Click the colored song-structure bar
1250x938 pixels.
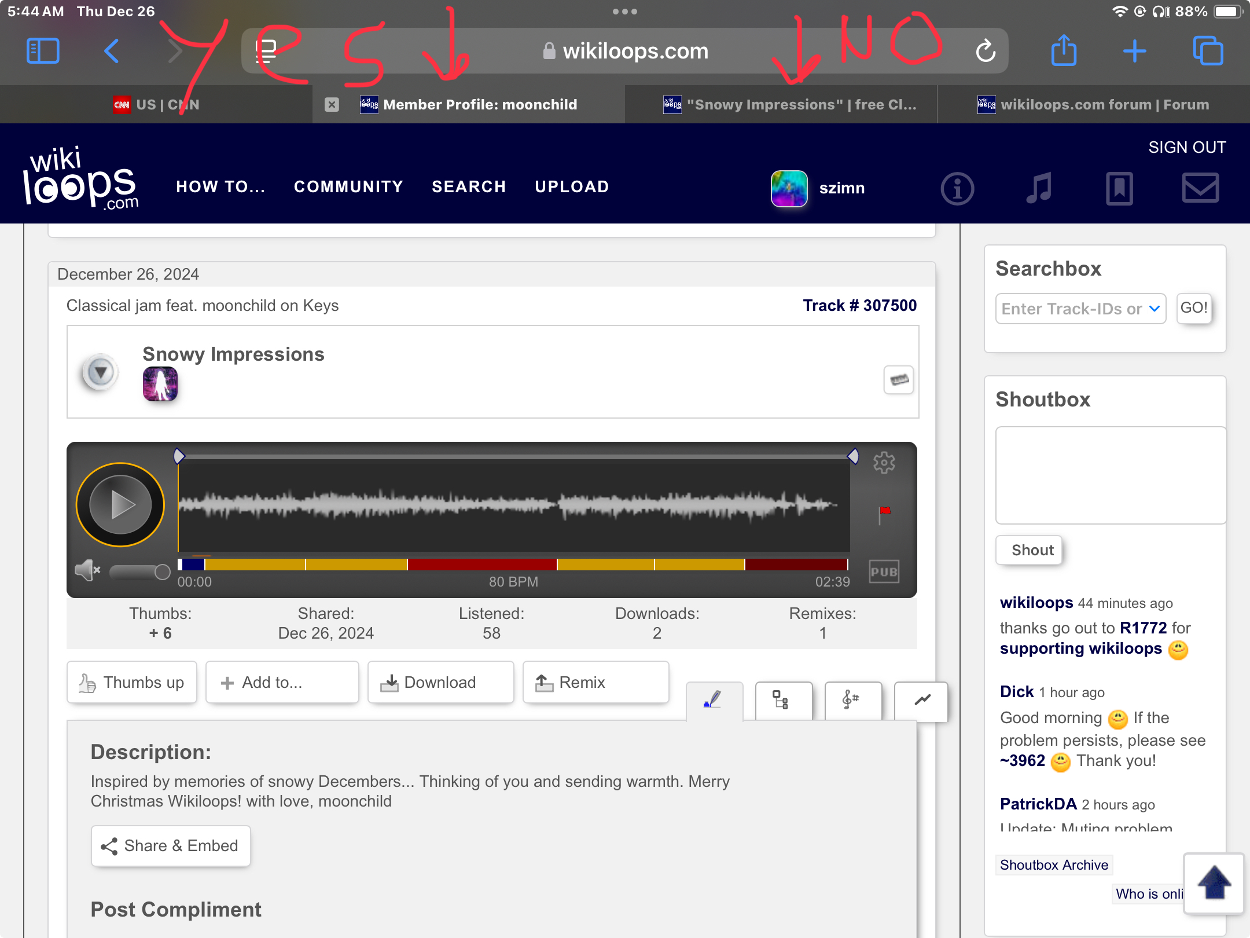513,564
